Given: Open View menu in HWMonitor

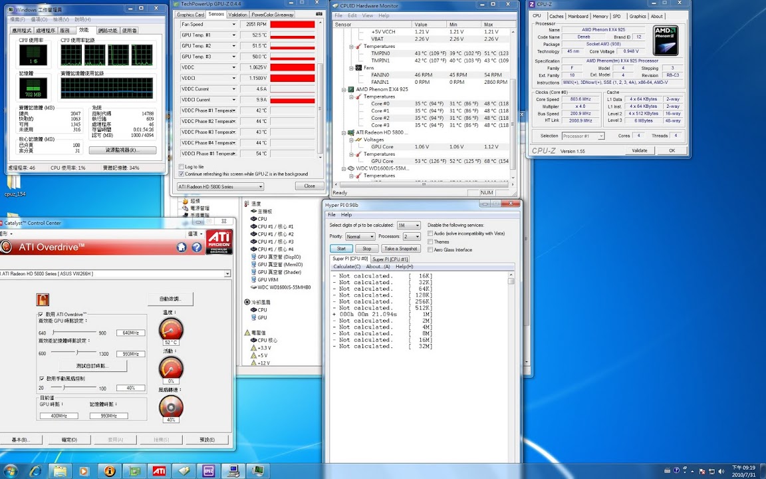Looking at the screenshot, I should tap(367, 16).
